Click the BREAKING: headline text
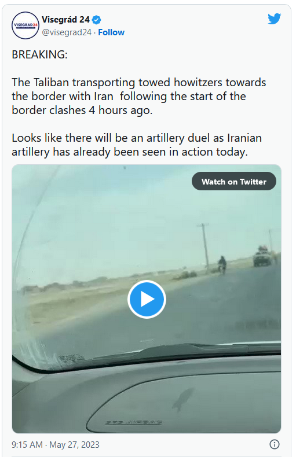 (40, 54)
